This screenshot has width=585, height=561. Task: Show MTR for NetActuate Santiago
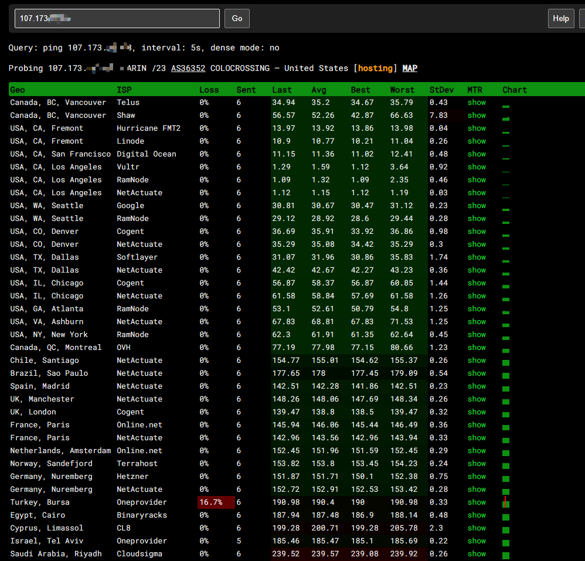tap(477, 361)
